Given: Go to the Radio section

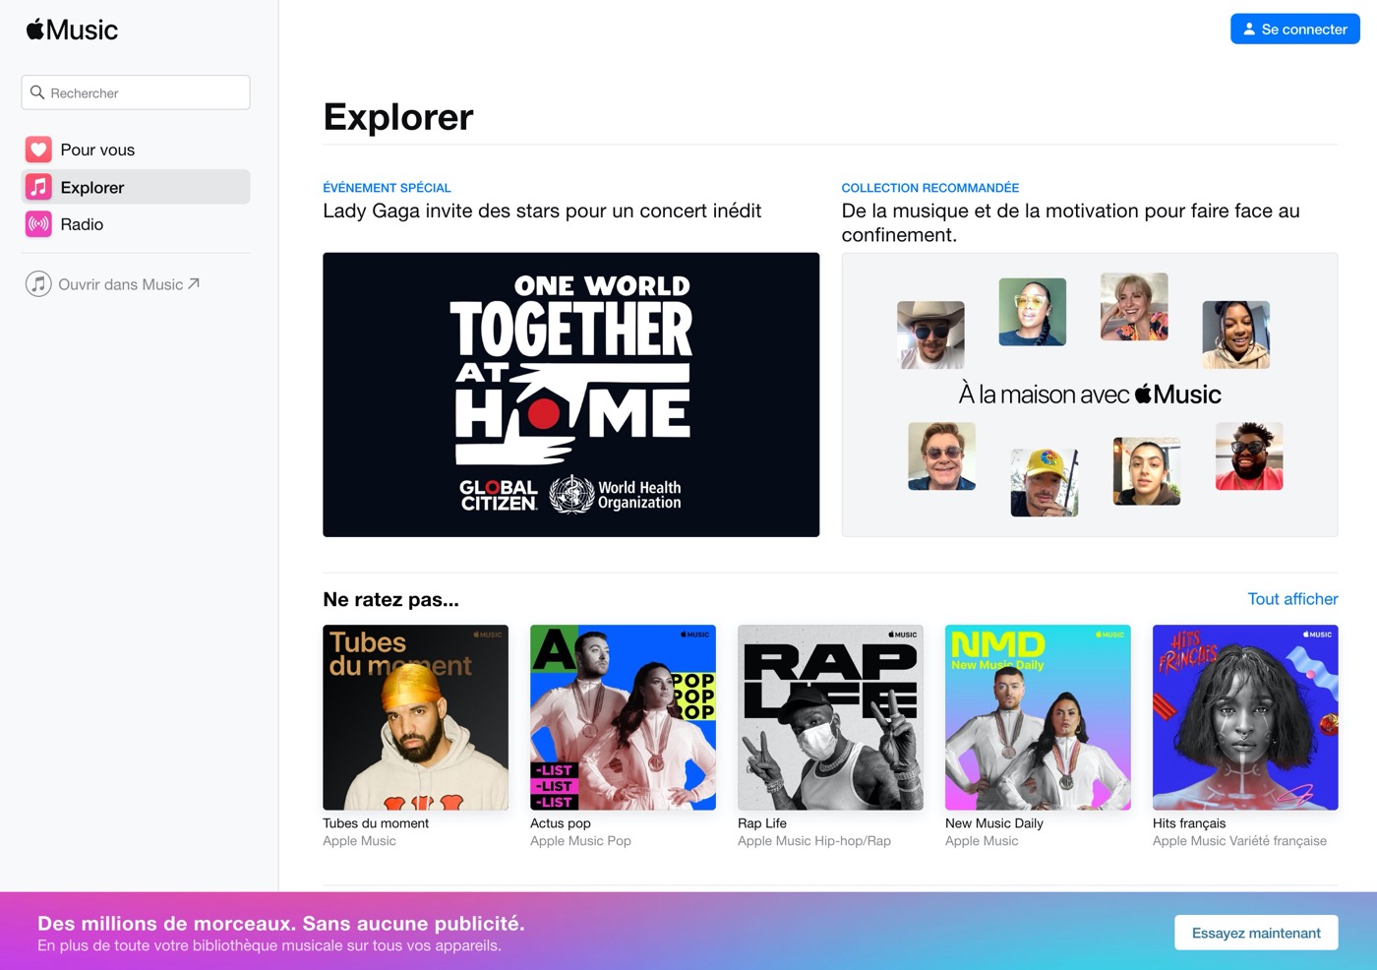Looking at the screenshot, I should 136,224.
